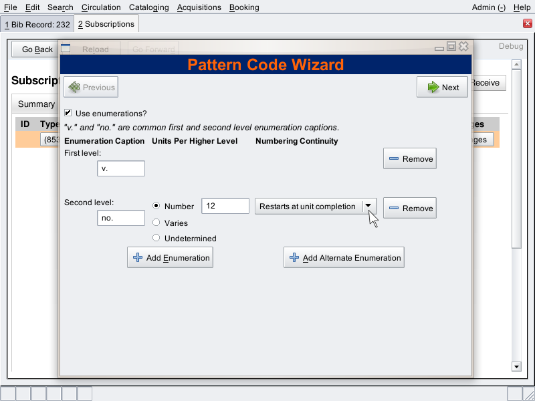Open the Acquisitions menu
The width and height of the screenshot is (535, 401).
point(199,7)
